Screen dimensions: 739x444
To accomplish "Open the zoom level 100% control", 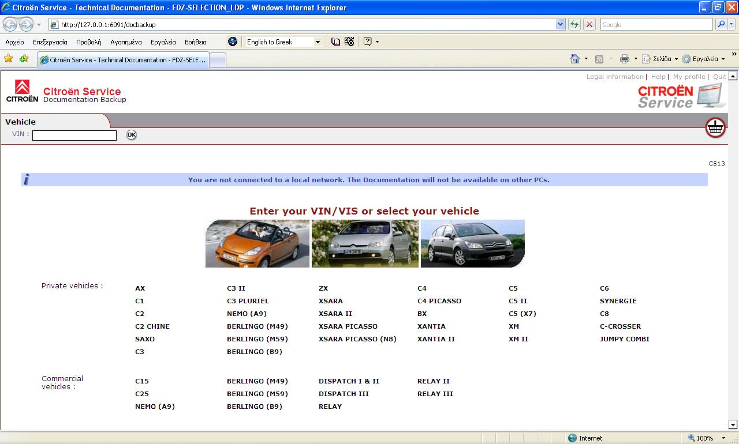I will (x=704, y=438).
